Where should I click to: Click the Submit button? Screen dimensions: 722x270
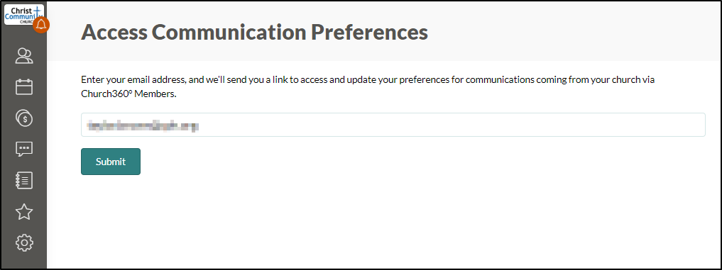click(111, 162)
